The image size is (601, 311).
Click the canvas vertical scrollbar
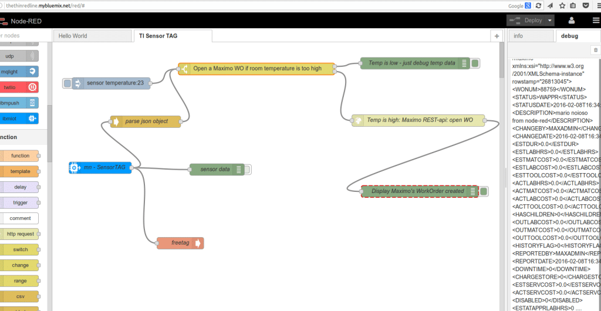tap(502, 59)
